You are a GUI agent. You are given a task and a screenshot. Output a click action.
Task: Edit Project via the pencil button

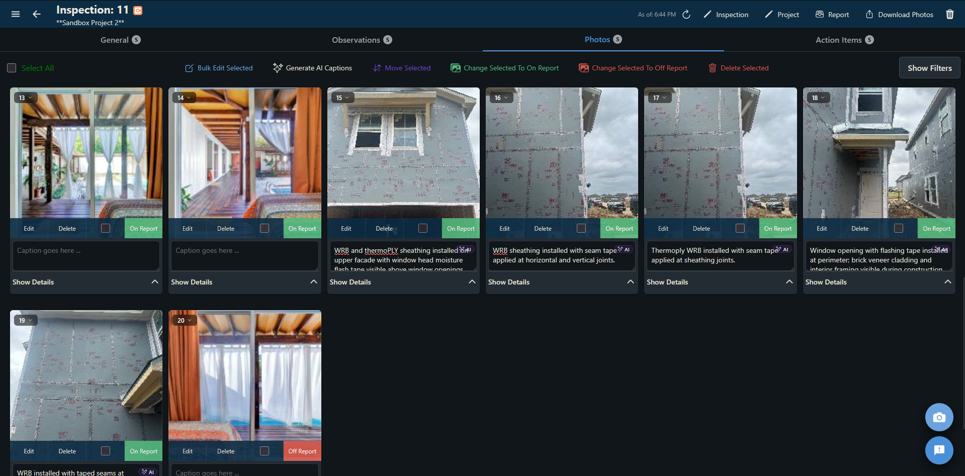point(782,15)
